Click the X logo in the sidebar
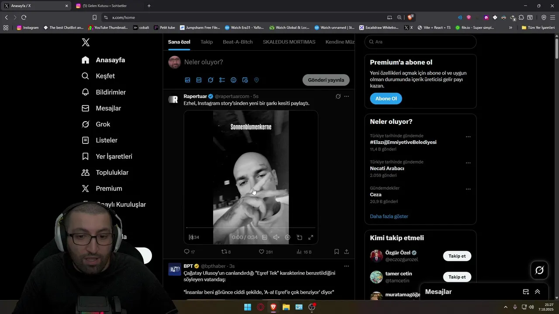Screen dimensions: 559x314 [x=86, y=42]
